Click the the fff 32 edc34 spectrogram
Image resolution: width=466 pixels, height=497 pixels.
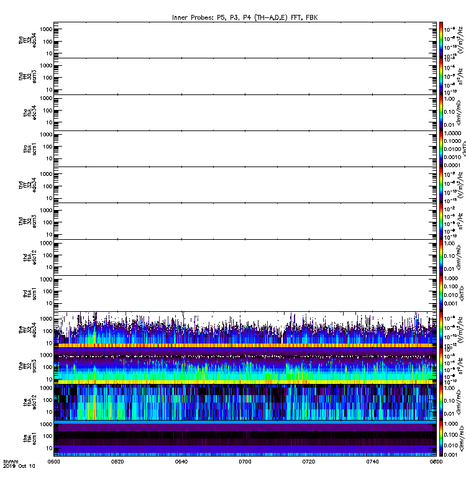coord(245,330)
